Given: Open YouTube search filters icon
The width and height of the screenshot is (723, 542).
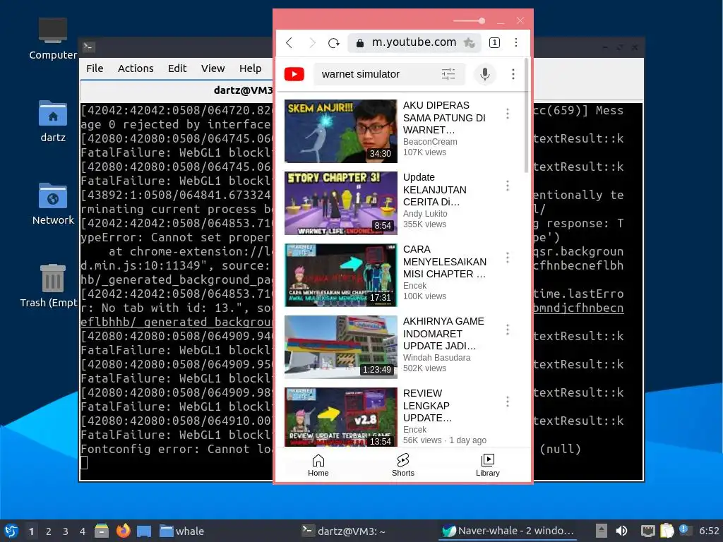Looking at the screenshot, I should (x=448, y=74).
